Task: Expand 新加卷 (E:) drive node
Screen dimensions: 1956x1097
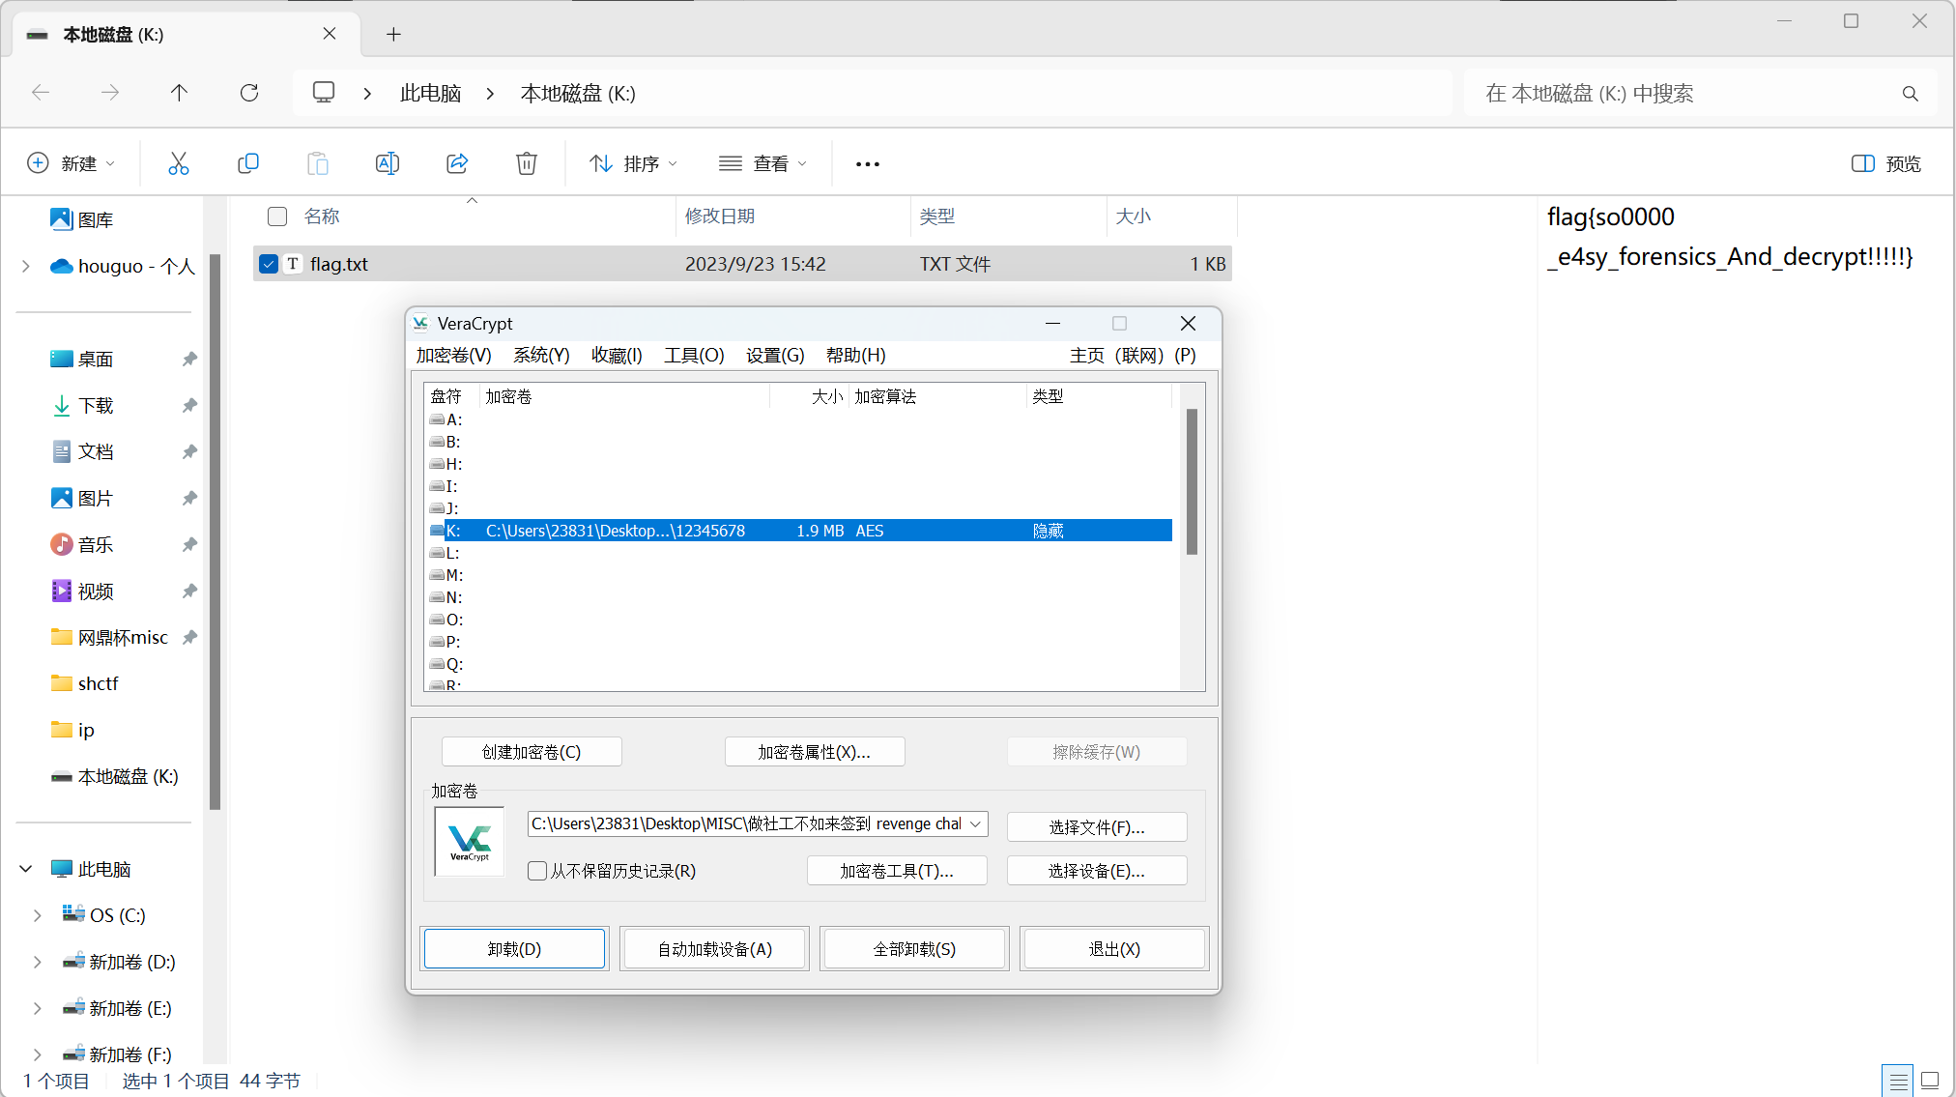Action: point(38,1009)
